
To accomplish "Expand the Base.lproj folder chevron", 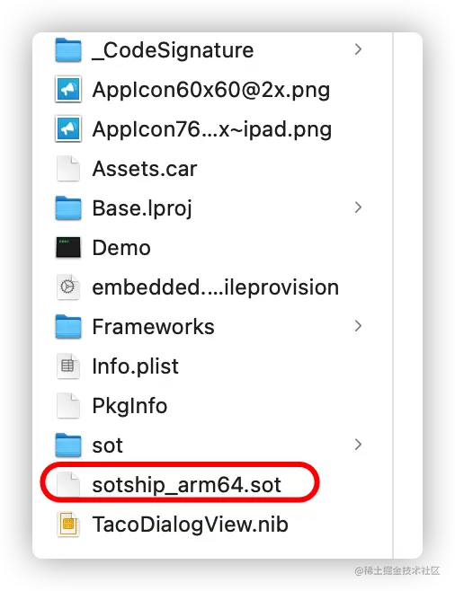I will pyautogui.click(x=358, y=207).
